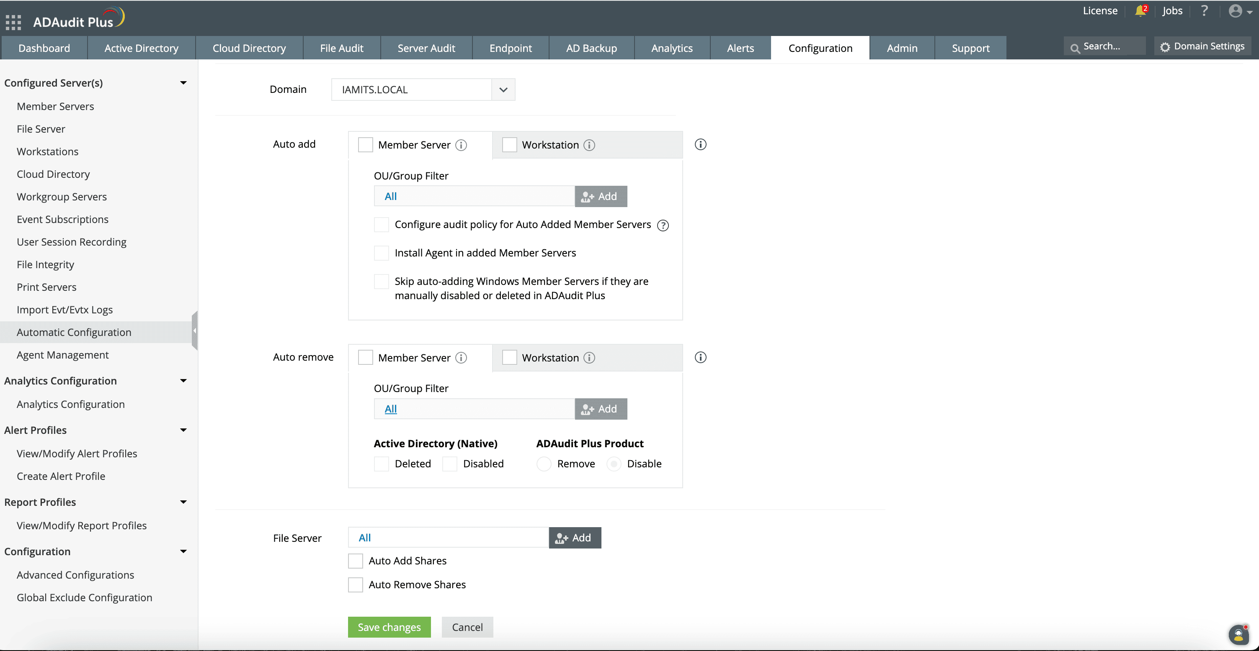Open the chat assistant icon at bottom right
The width and height of the screenshot is (1259, 651).
pyautogui.click(x=1238, y=634)
